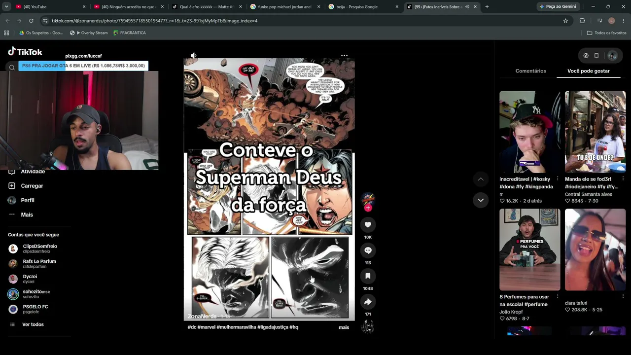Open the spinning music disc for the sound

tap(368, 326)
